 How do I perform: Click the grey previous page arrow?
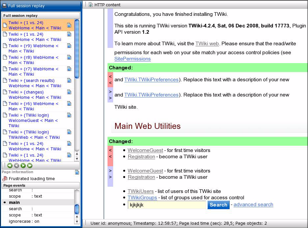coord(17,166)
